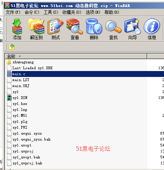Open the 收藏夹(O) menu
Image resolution: width=164 pixels, height=170 pixels.
pos(72,12)
